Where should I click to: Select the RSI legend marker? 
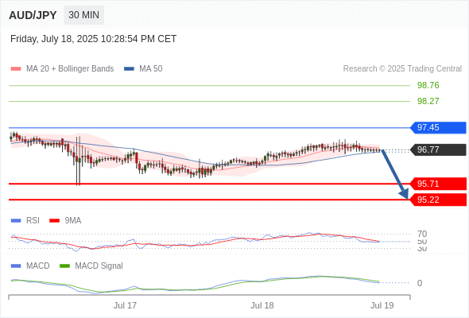(x=16, y=221)
